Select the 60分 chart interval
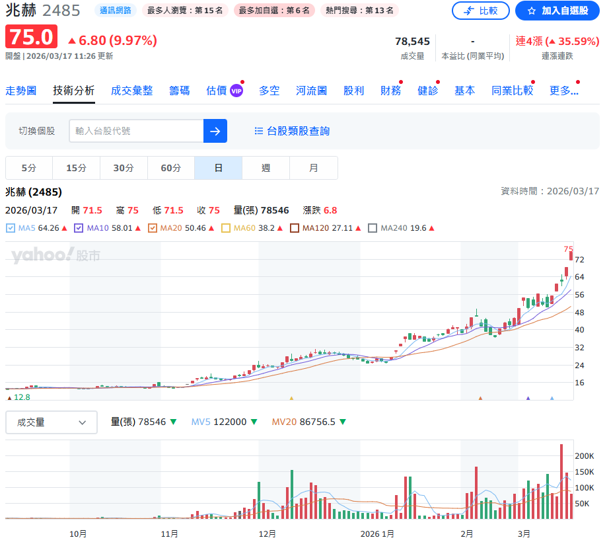 click(170, 168)
